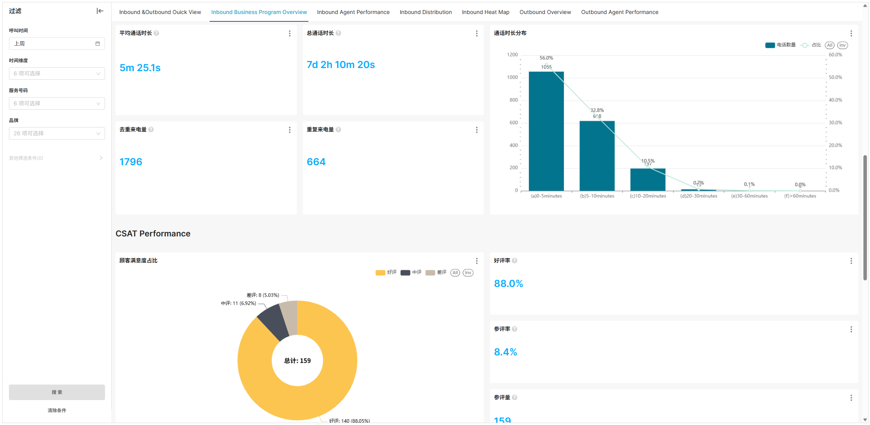Open options menu for 通话时长分布 chart

click(x=851, y=33)
